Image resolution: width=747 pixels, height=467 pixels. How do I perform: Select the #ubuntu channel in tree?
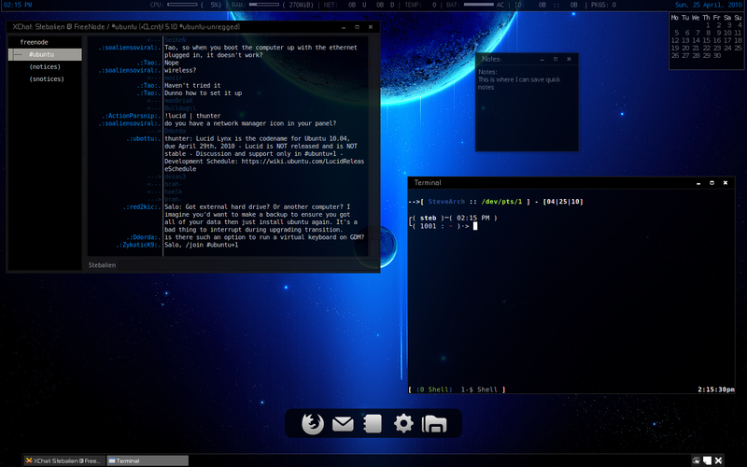(x=41, y=55)
